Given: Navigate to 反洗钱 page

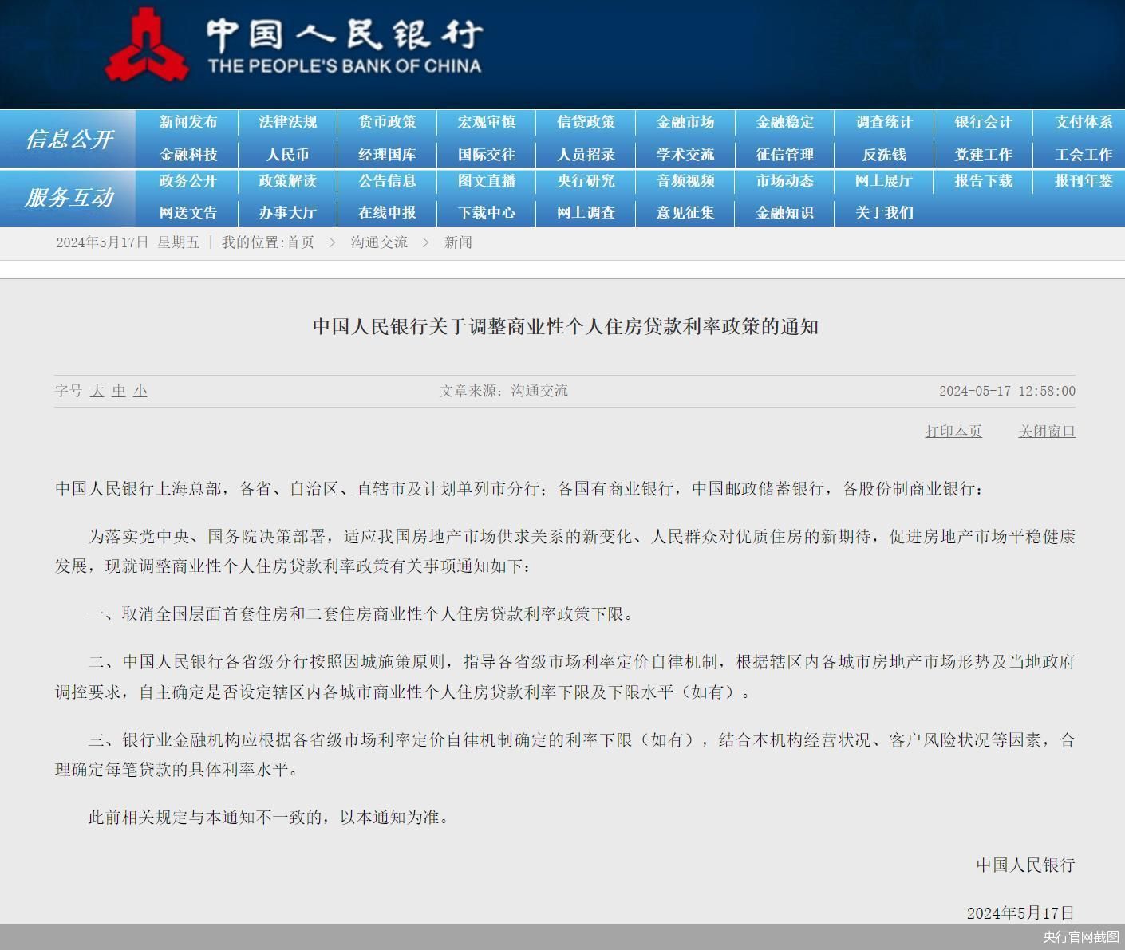Looking at the screenshot, I should (884, 155).
